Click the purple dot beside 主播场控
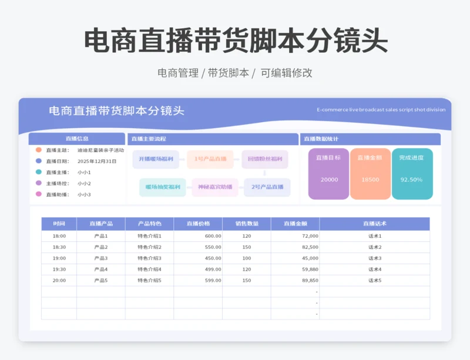Screen dimensions: 470x360 (39, 183)
